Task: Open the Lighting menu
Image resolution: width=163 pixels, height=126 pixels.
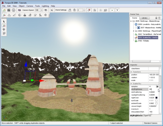Action: pos(45,6)
